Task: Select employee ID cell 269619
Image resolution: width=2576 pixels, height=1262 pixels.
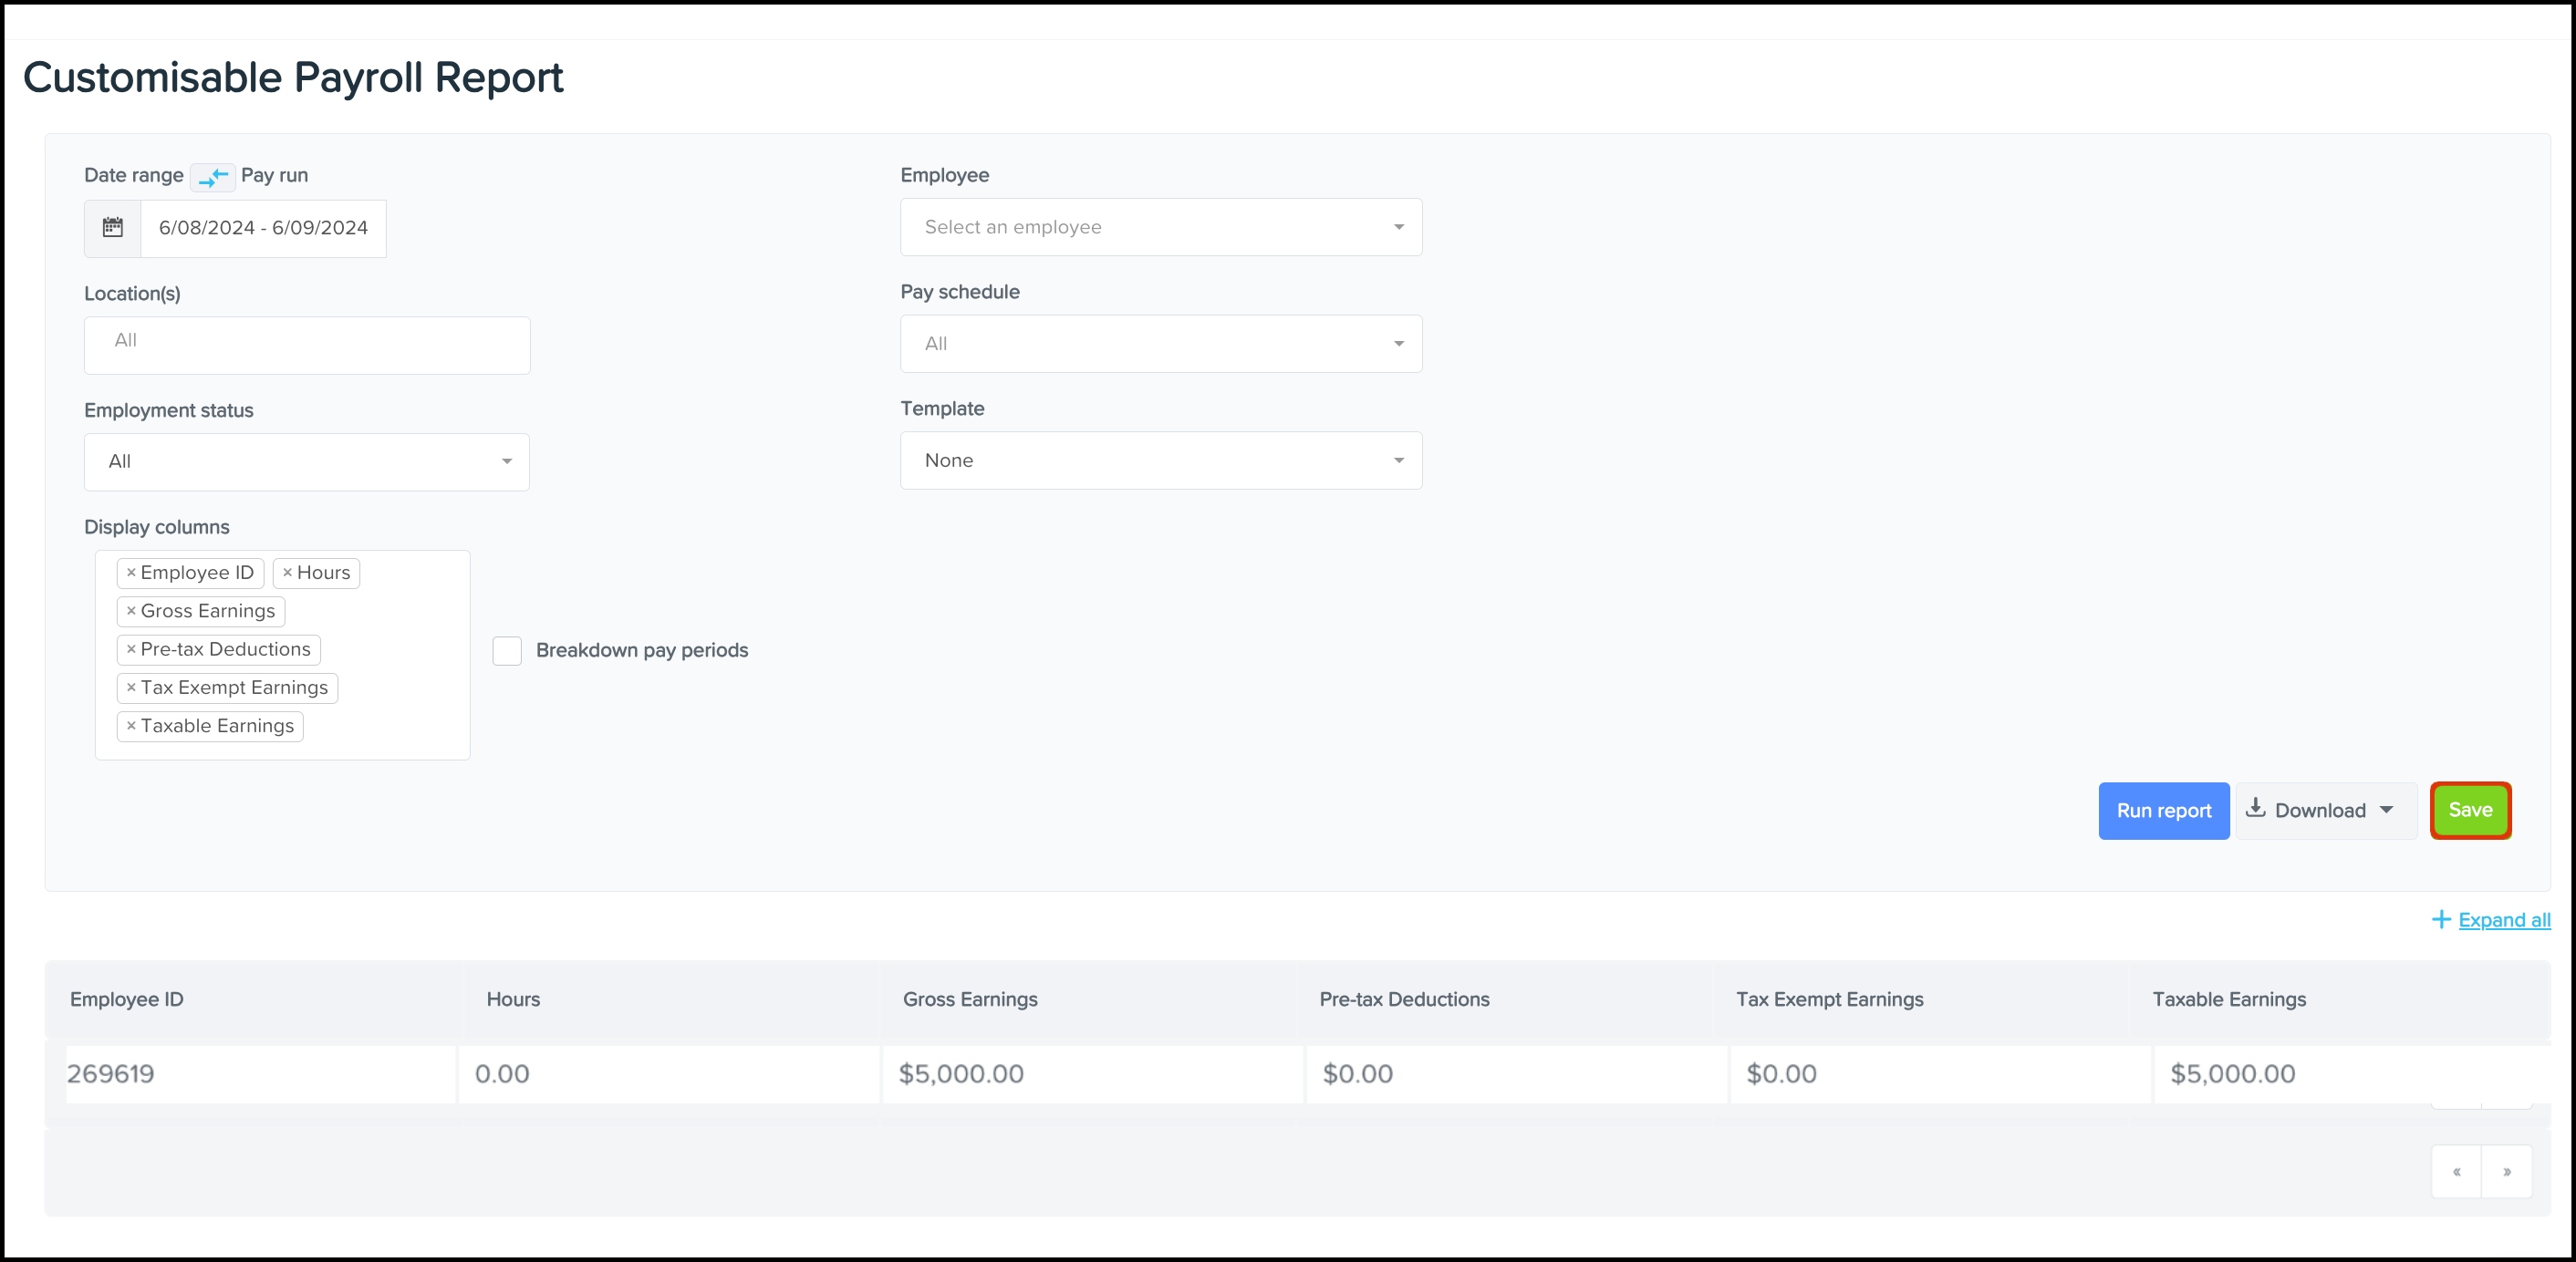Action: (x=260, y=1074)
